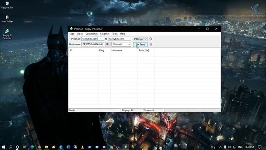This screenshot has height=150, width=266.
Task: Open the Favorites menu
Action: coord(105,34)
